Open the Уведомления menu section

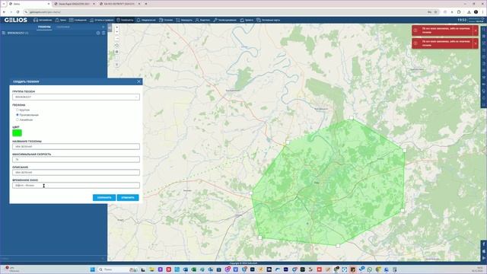[146, 20]
